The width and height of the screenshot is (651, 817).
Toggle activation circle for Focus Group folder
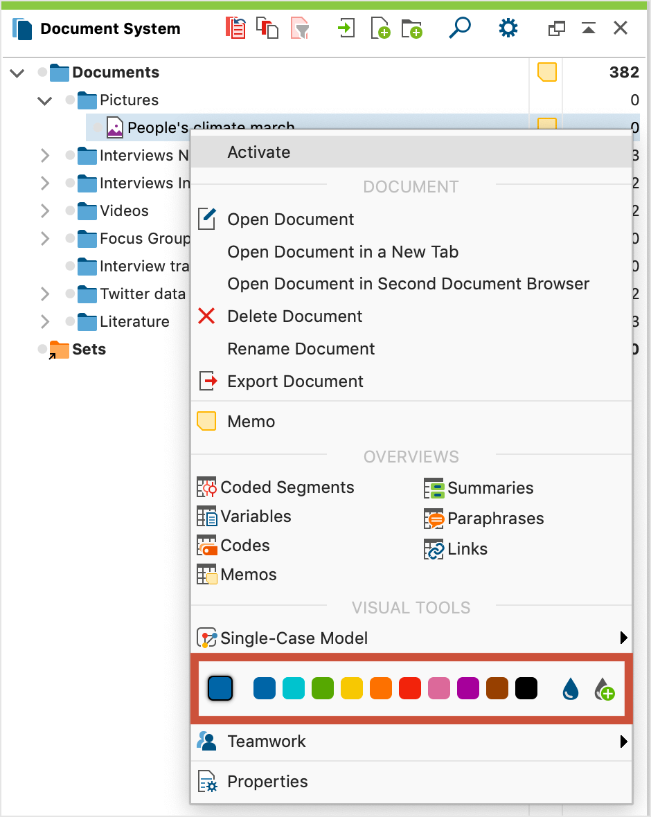[70, 238]
